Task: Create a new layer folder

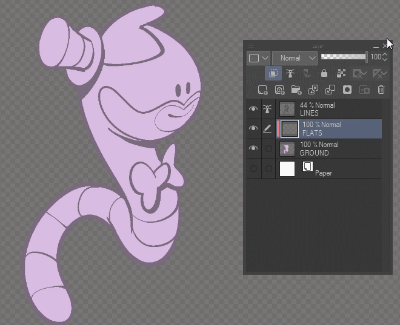Action: click(x=296, y=90)
